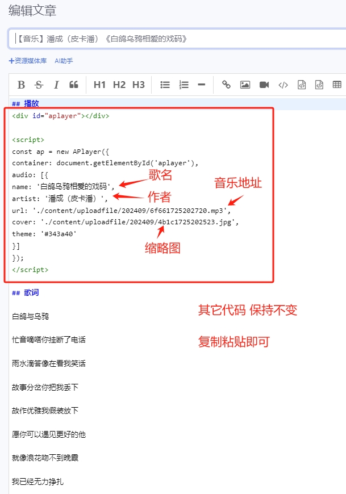Click the '});' closing line
The width and height of the screenshot is (346, 494).
pyautogui.click(x=18, y=258)
